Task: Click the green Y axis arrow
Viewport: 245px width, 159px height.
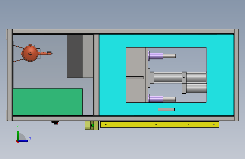Action: coord(18,135)
